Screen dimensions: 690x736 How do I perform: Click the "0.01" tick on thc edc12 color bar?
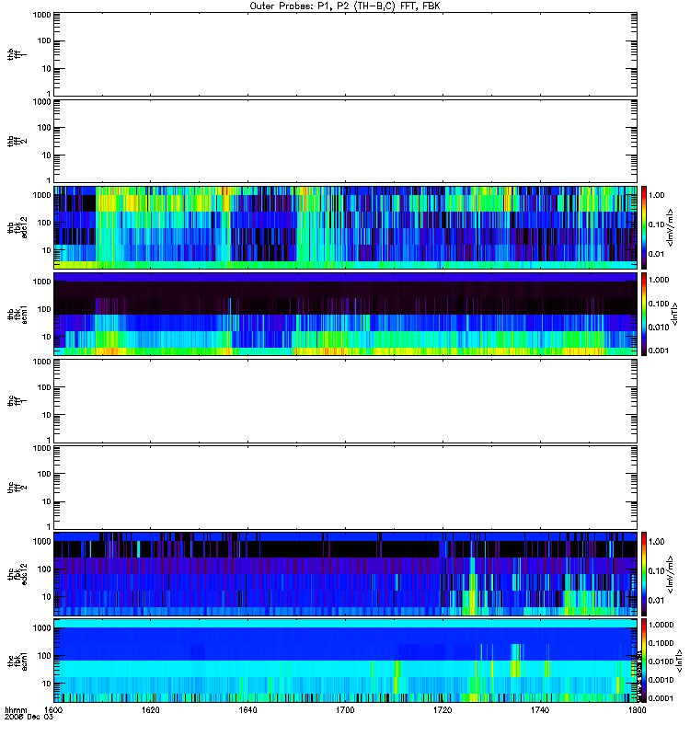[656, 601]
